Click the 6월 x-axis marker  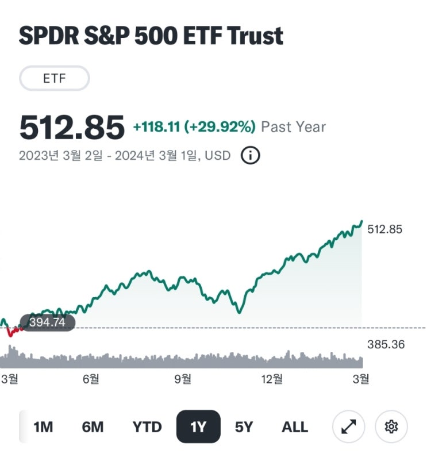[91, 378]
